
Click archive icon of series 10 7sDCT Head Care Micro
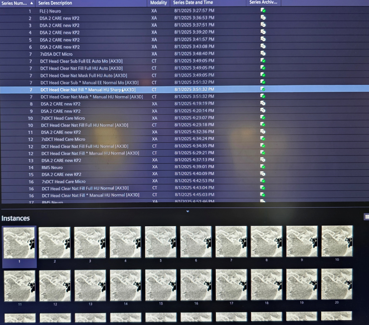[263, 117]
